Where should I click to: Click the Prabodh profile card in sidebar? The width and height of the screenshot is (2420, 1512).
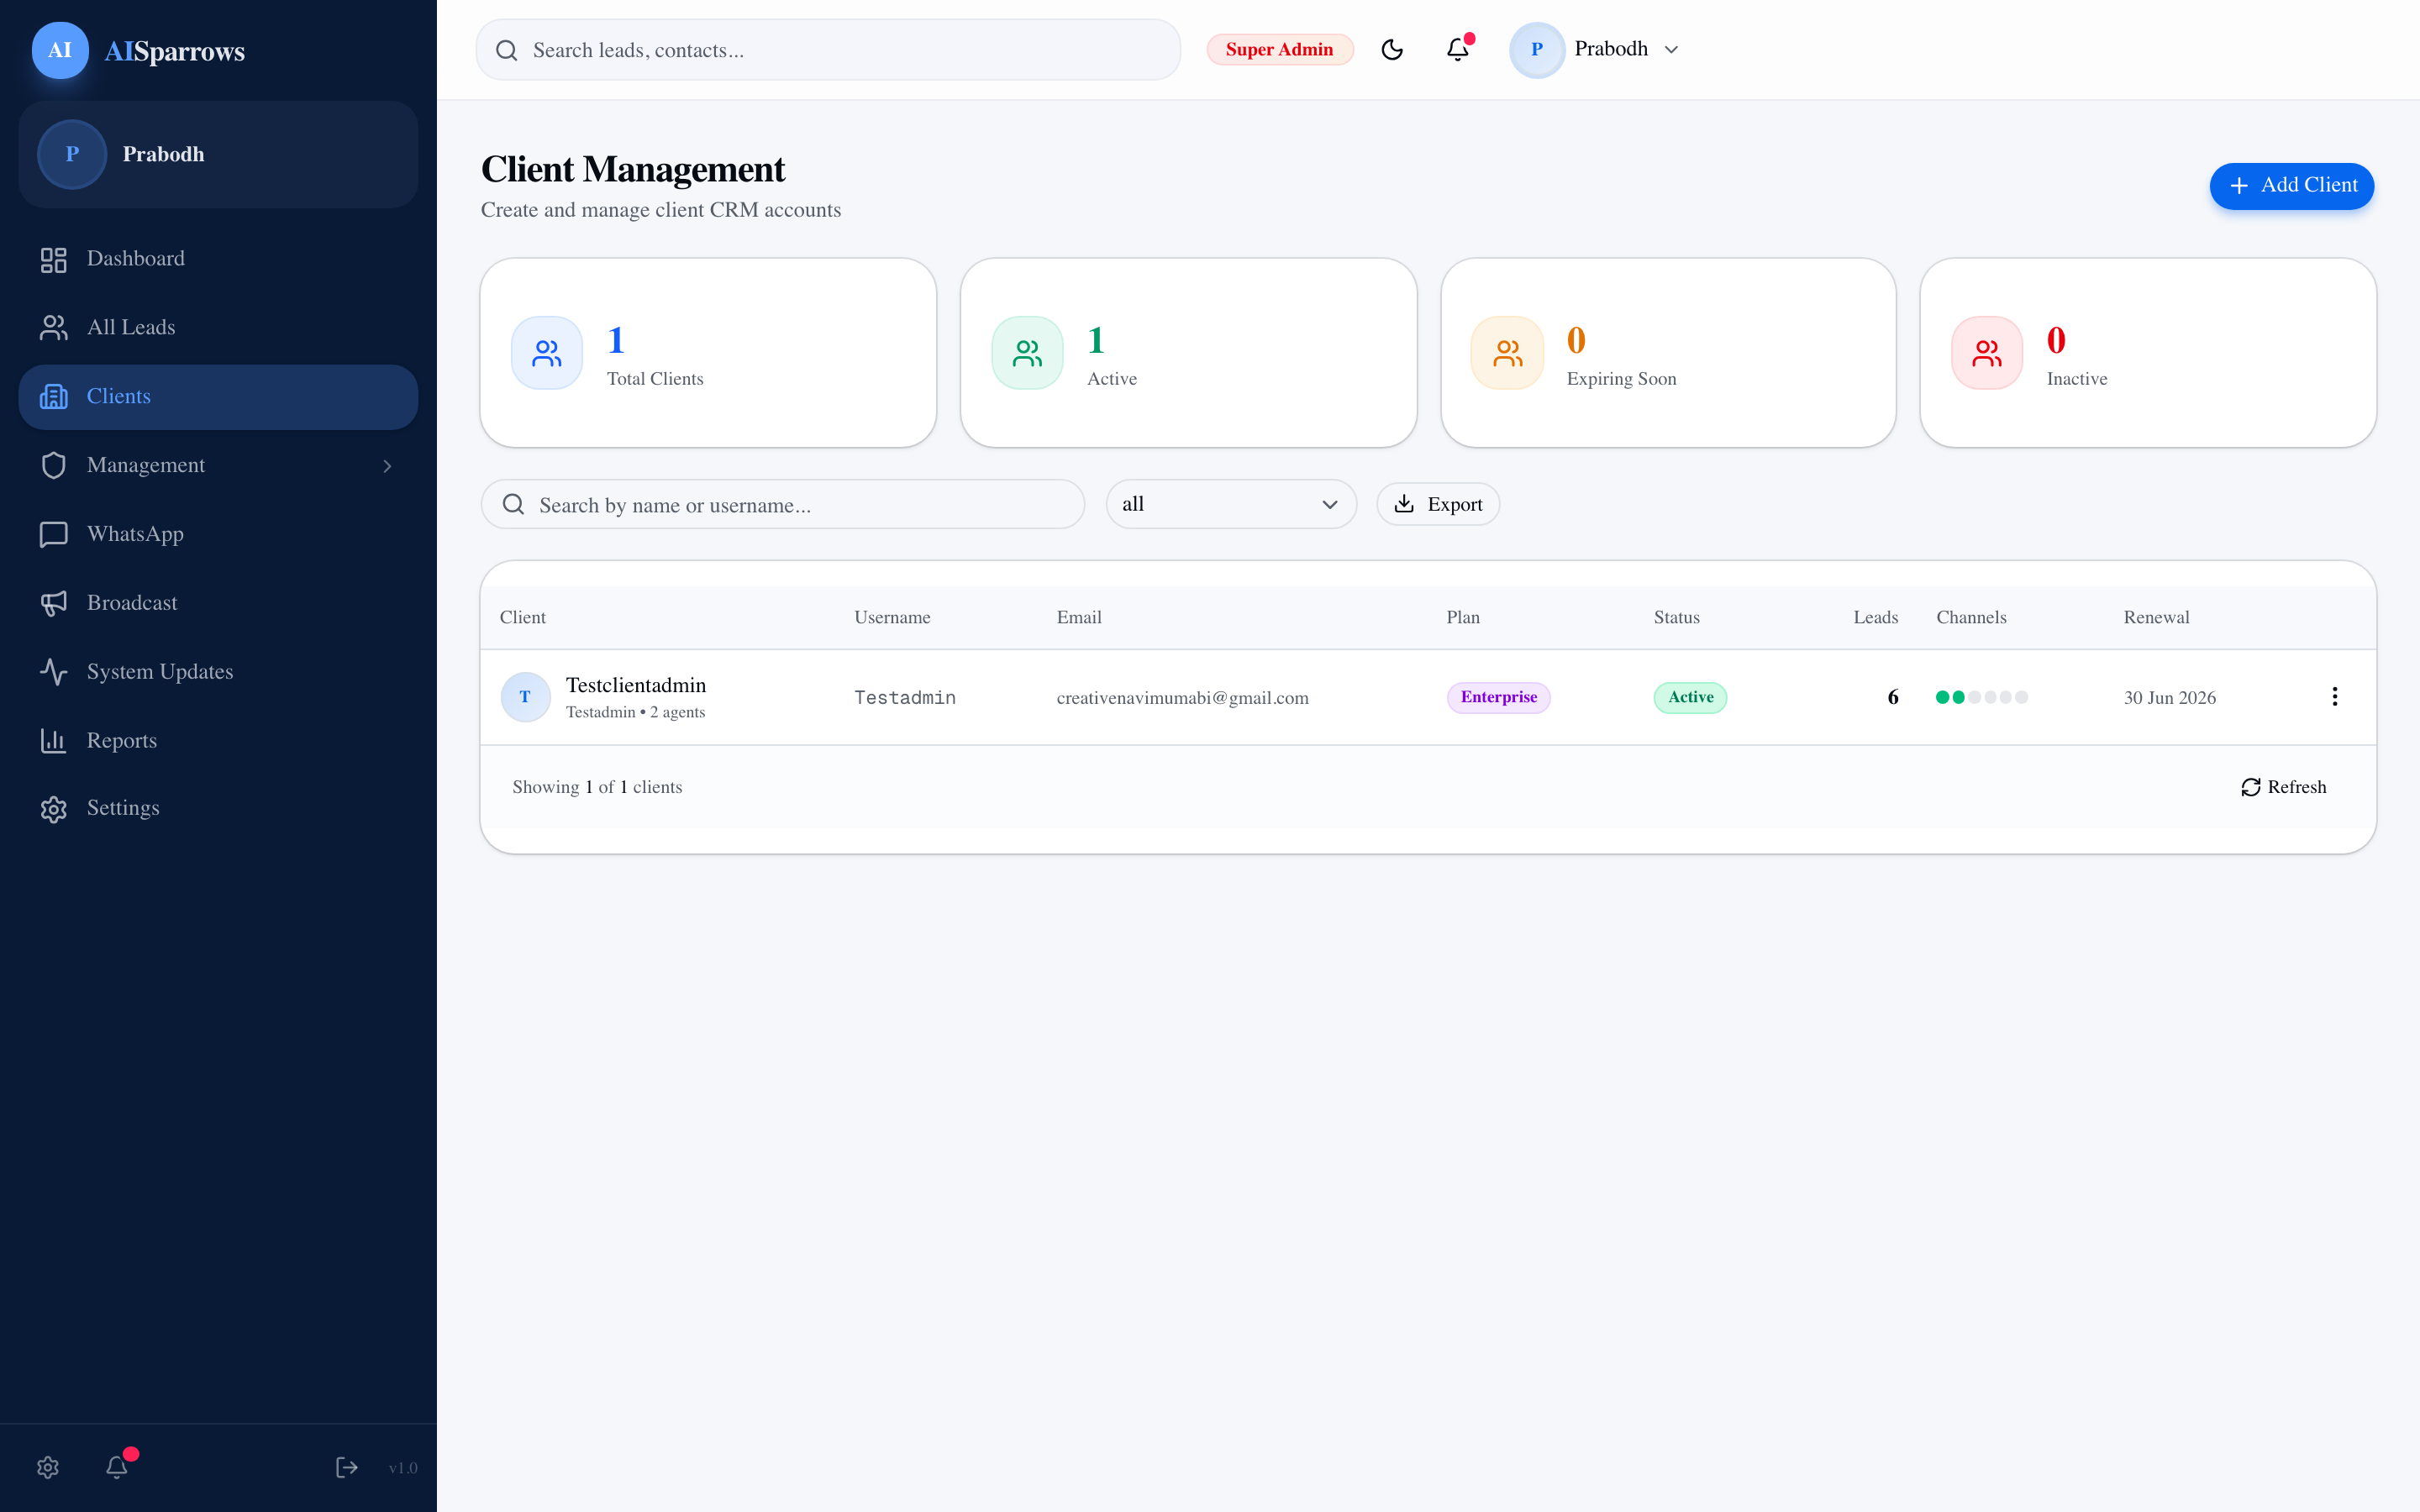click(x=218, y=154)
